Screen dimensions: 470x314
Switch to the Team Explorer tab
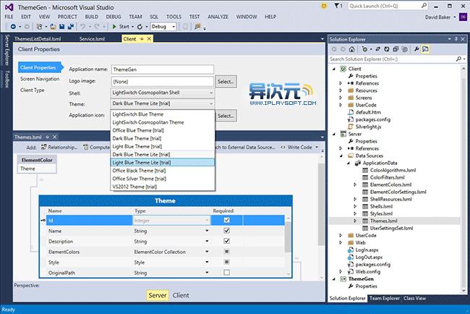[x=385, y=298]
